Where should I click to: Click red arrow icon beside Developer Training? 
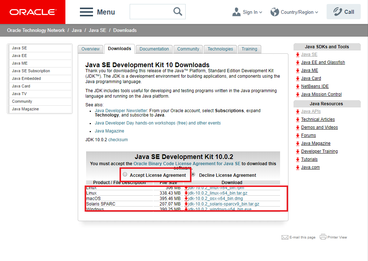(x=298, y=151)
